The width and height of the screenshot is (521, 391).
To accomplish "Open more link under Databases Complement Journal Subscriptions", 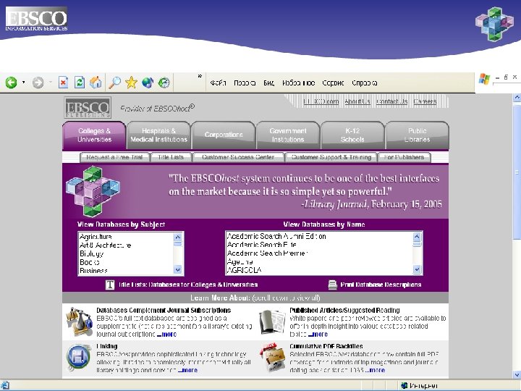I will [x=167, y=335].
